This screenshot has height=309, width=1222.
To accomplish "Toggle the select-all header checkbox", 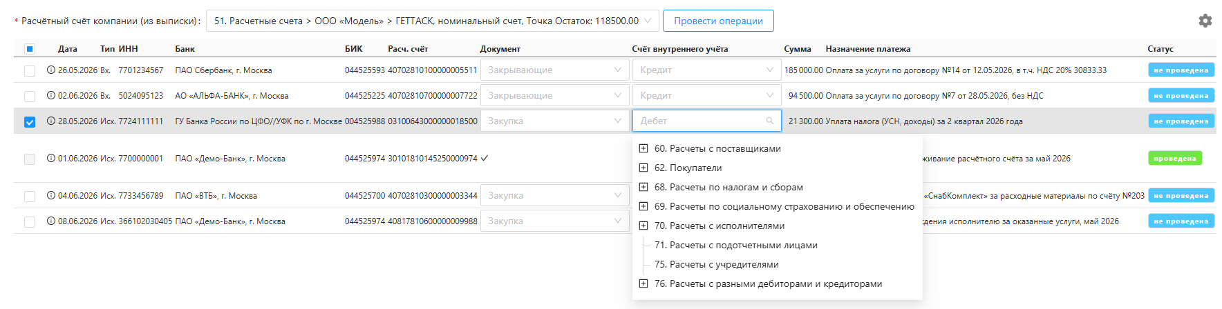I will [30, 49].
